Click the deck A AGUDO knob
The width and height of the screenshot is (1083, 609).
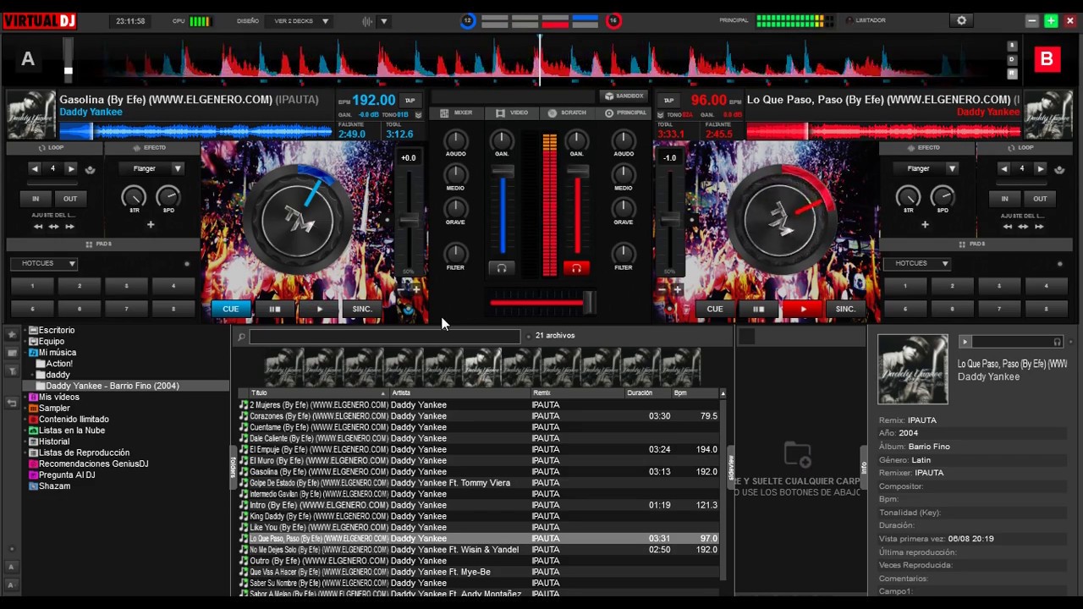point(456,140)
